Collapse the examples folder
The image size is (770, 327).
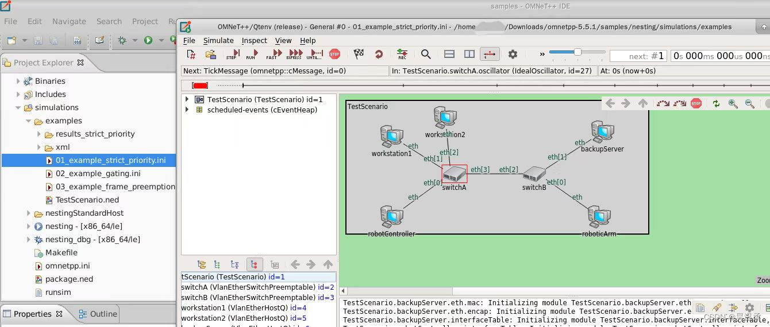[x=28, y=121]
